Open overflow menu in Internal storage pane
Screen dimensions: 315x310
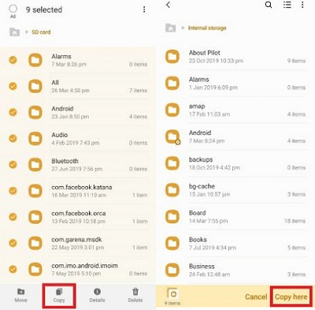(x=302, y=5)
